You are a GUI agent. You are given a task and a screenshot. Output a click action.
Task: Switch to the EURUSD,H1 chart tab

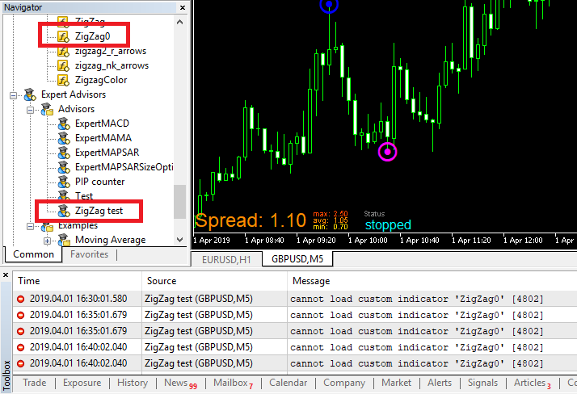coord(226,259)
